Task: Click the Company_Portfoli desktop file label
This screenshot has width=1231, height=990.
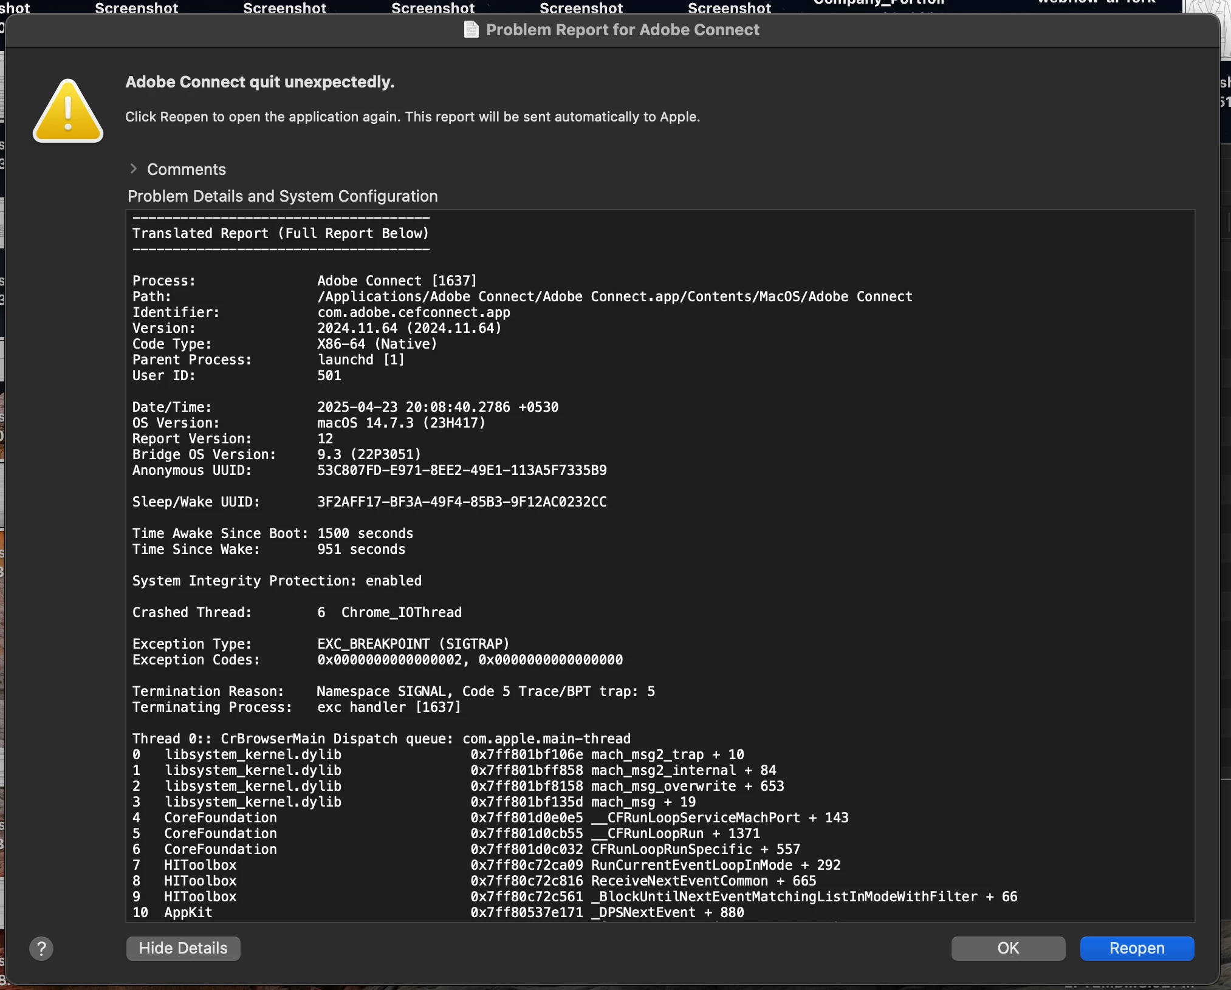Action: click(879, 3)
